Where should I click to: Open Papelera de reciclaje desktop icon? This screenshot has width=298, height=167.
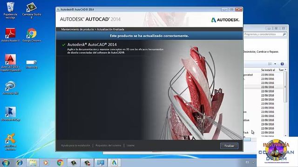click(x=10, y=10)
